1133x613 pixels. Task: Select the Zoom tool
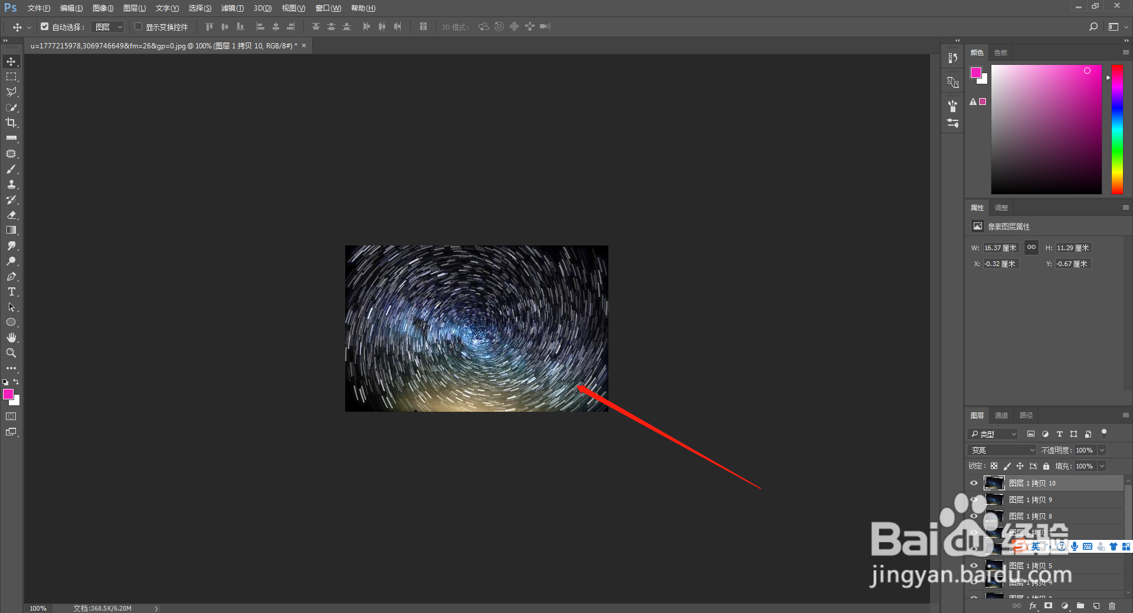tap(11, 353)
